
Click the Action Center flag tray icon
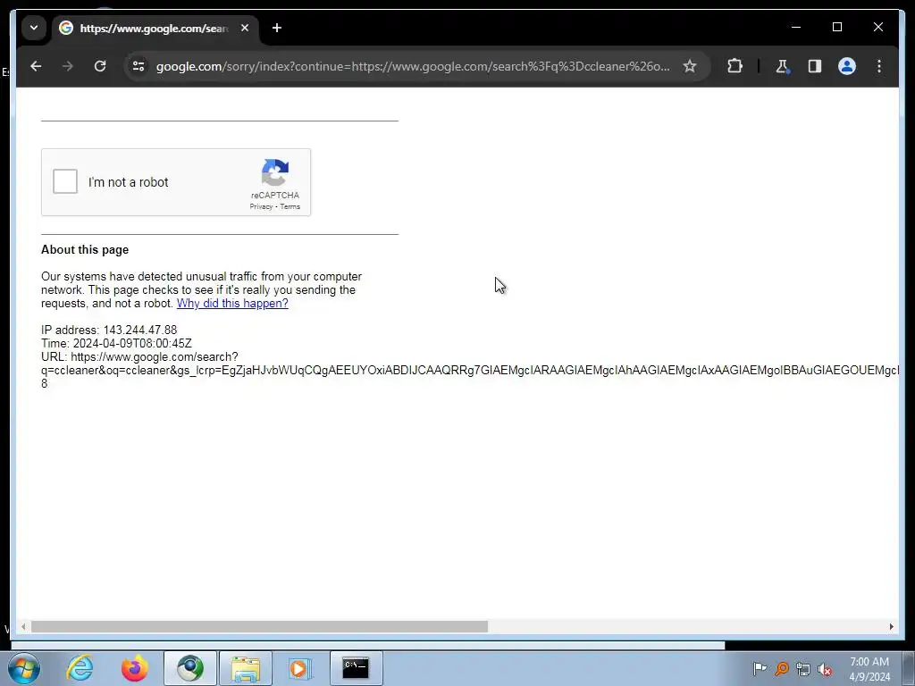click(760, 669)
